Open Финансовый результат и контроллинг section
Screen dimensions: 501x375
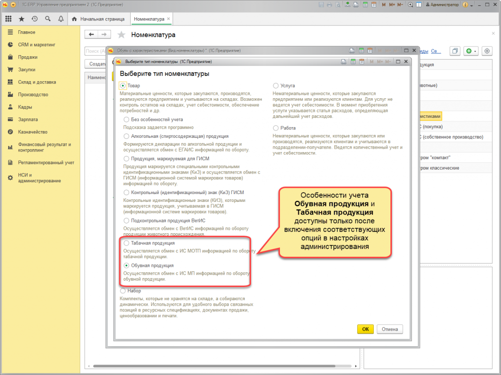coord(45,147)
